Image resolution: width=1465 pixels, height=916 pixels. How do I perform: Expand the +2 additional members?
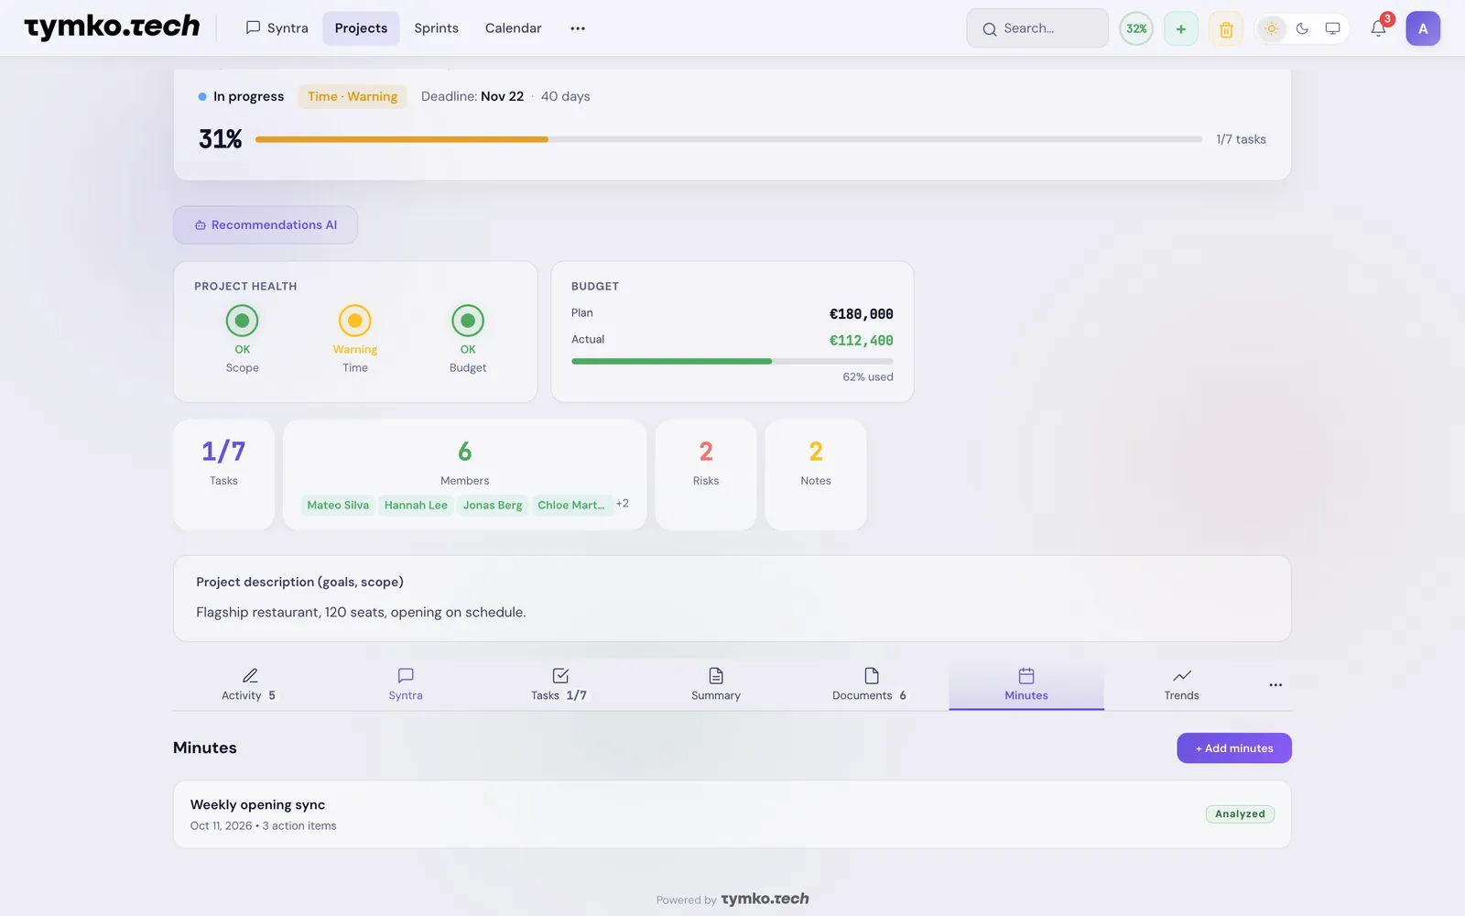point(623,504)
